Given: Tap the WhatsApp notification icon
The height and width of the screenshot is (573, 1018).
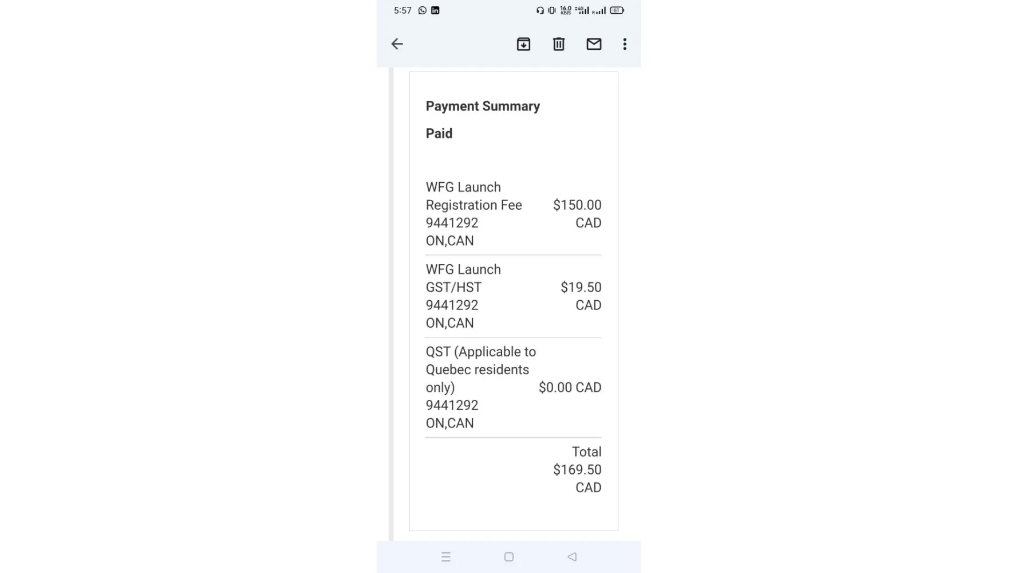Looking at the screenshot, I should pyautogui.click(x=423, y=10).
